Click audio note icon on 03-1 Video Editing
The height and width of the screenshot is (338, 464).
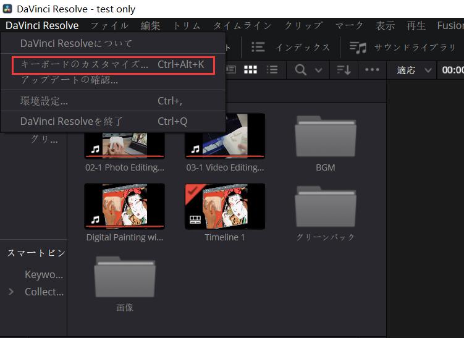(x=195, y=149)
